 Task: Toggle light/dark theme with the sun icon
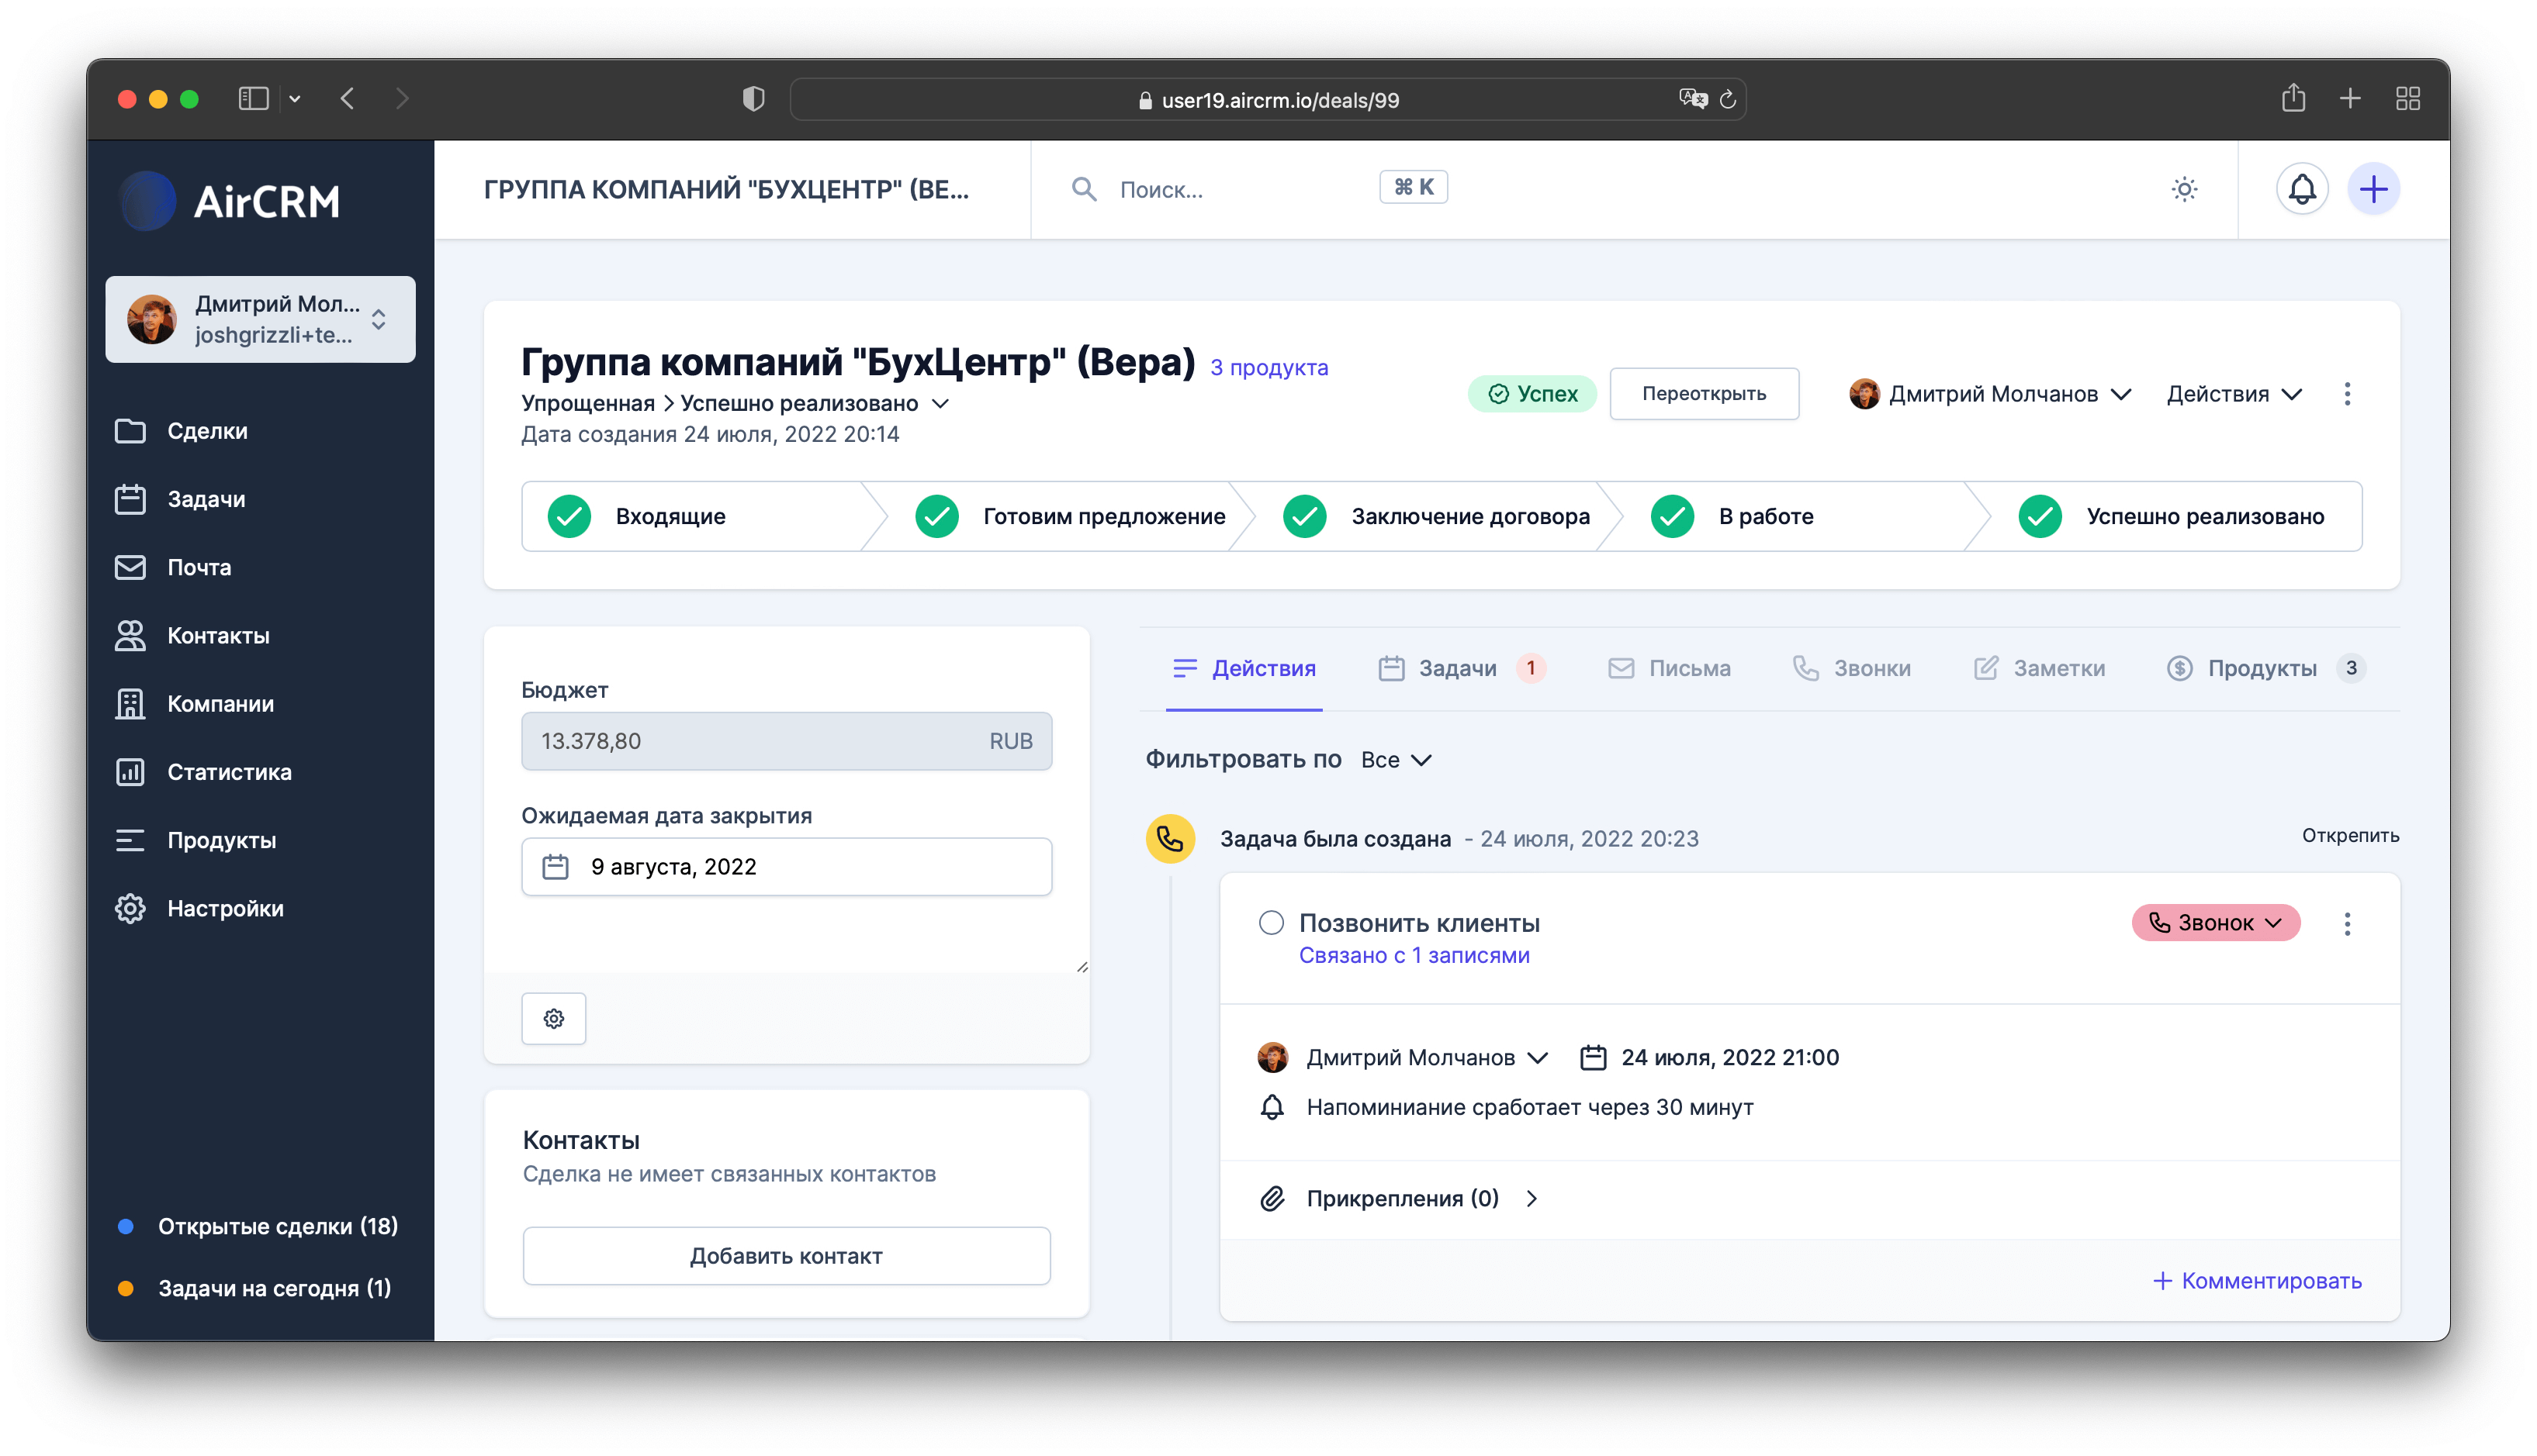tap(2184, 188)
